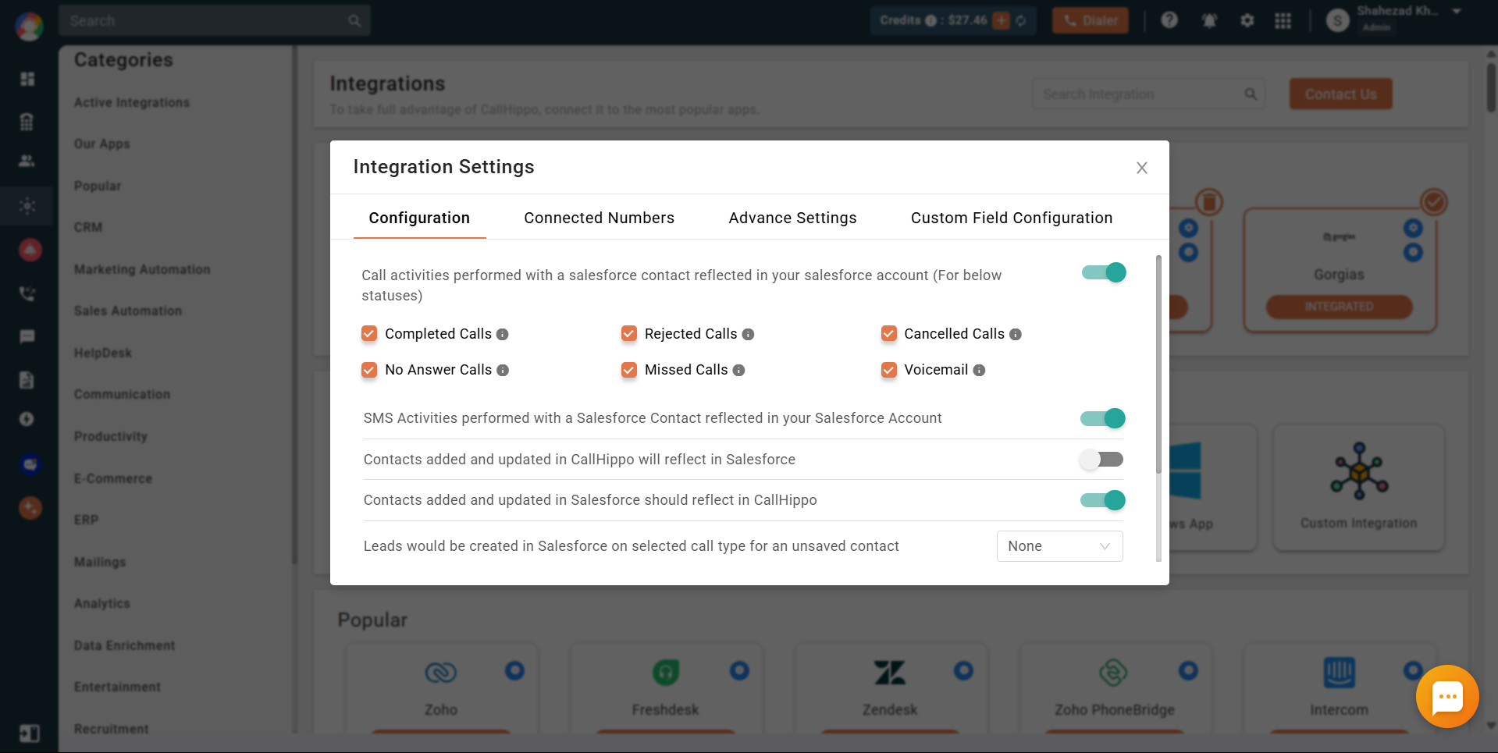Click info icon next to No Answer Calls
1498x753 pixels.
(x=503, y=370)
